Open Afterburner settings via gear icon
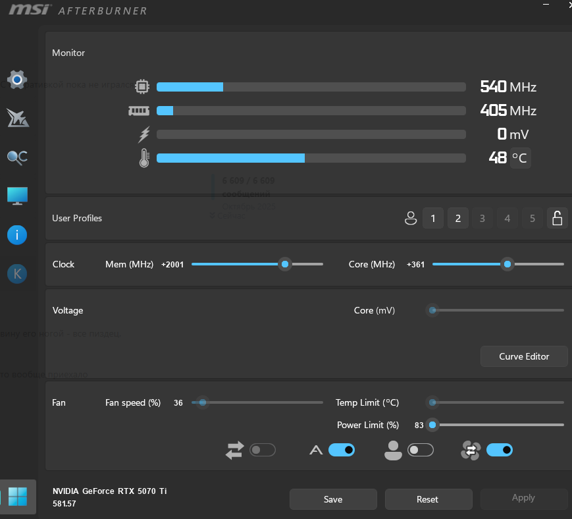572x519 pixels. [17, 80]
